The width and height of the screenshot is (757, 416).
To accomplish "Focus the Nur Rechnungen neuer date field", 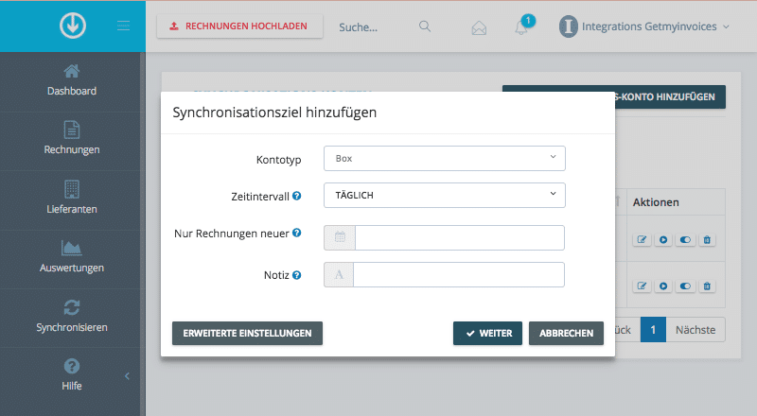I will (460, 237).
